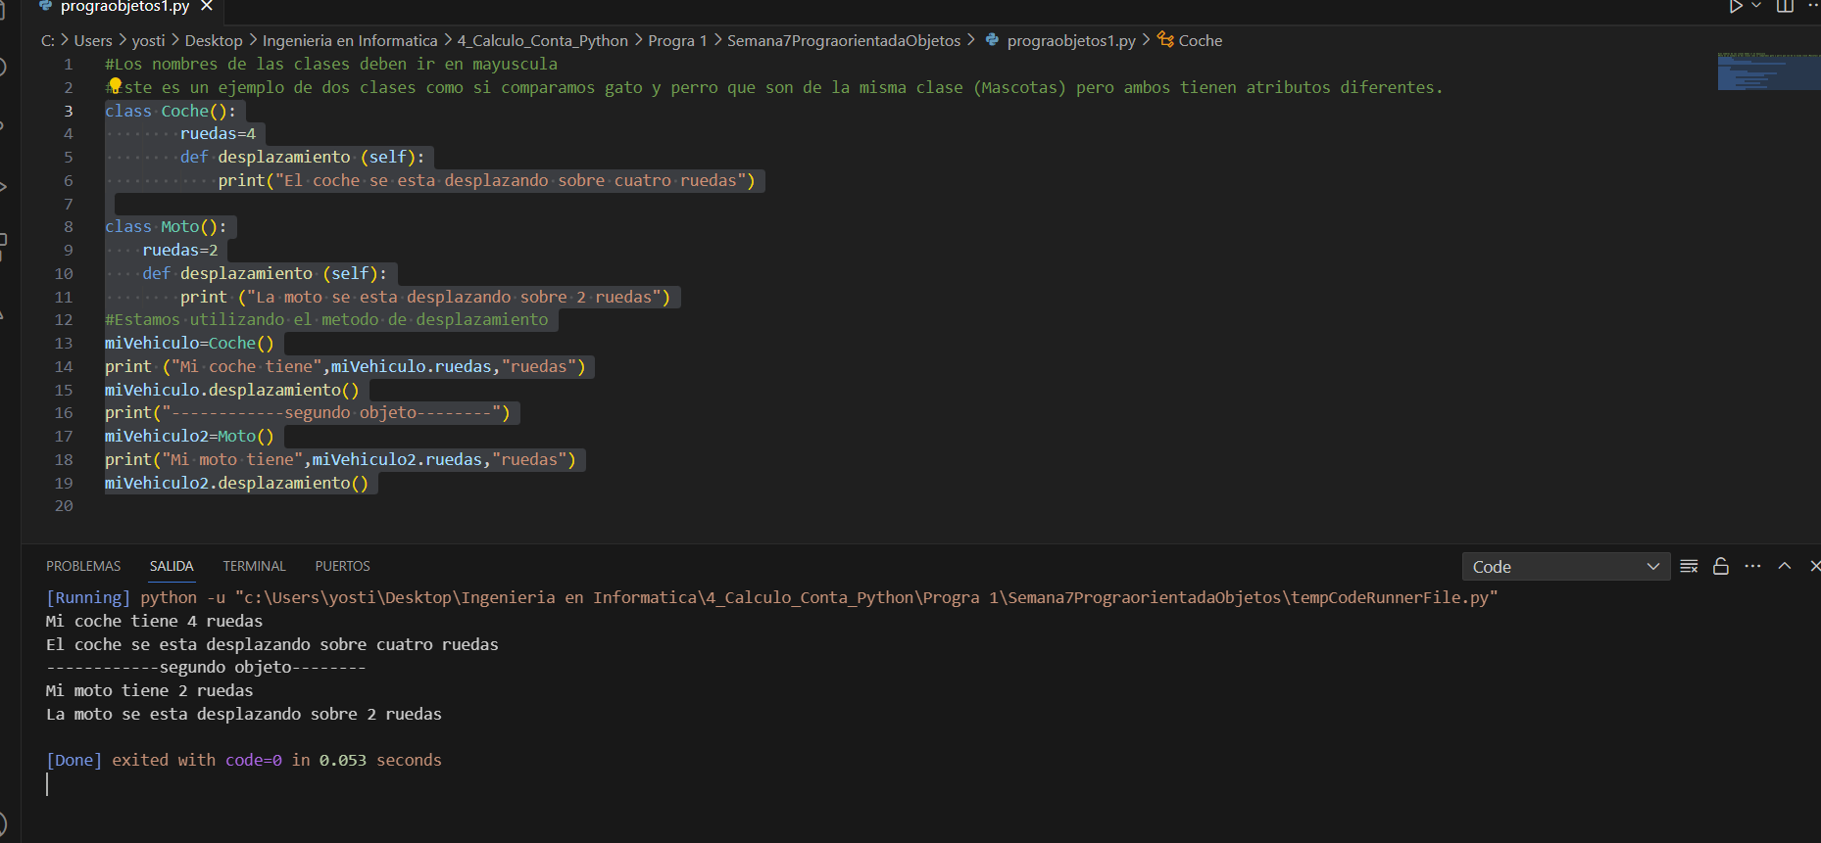
Task: Click the comment '#Los nombres de las clases'
Action: pos(331,64)
